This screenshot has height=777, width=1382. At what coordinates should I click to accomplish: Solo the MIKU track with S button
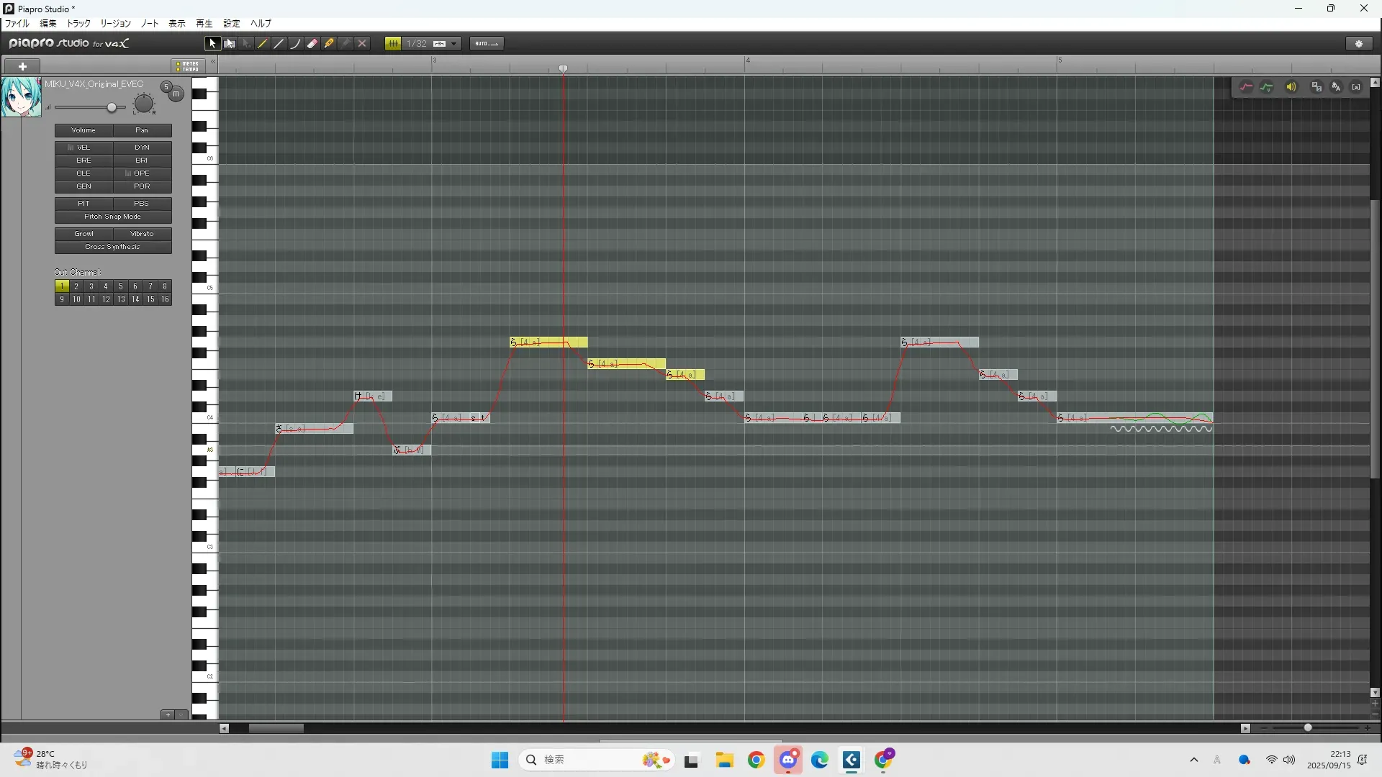[166, 87]
